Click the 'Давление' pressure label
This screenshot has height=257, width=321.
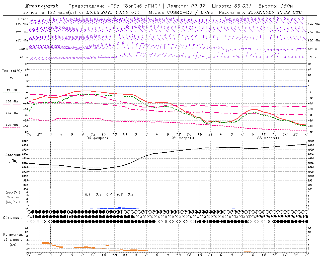tap(13, 155)
